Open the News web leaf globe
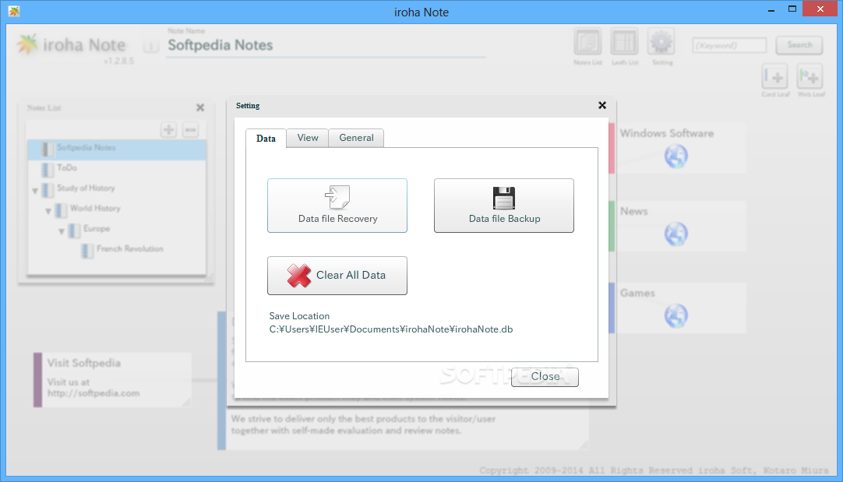Viewport: 843px width, 482px height. click(675, 234)
